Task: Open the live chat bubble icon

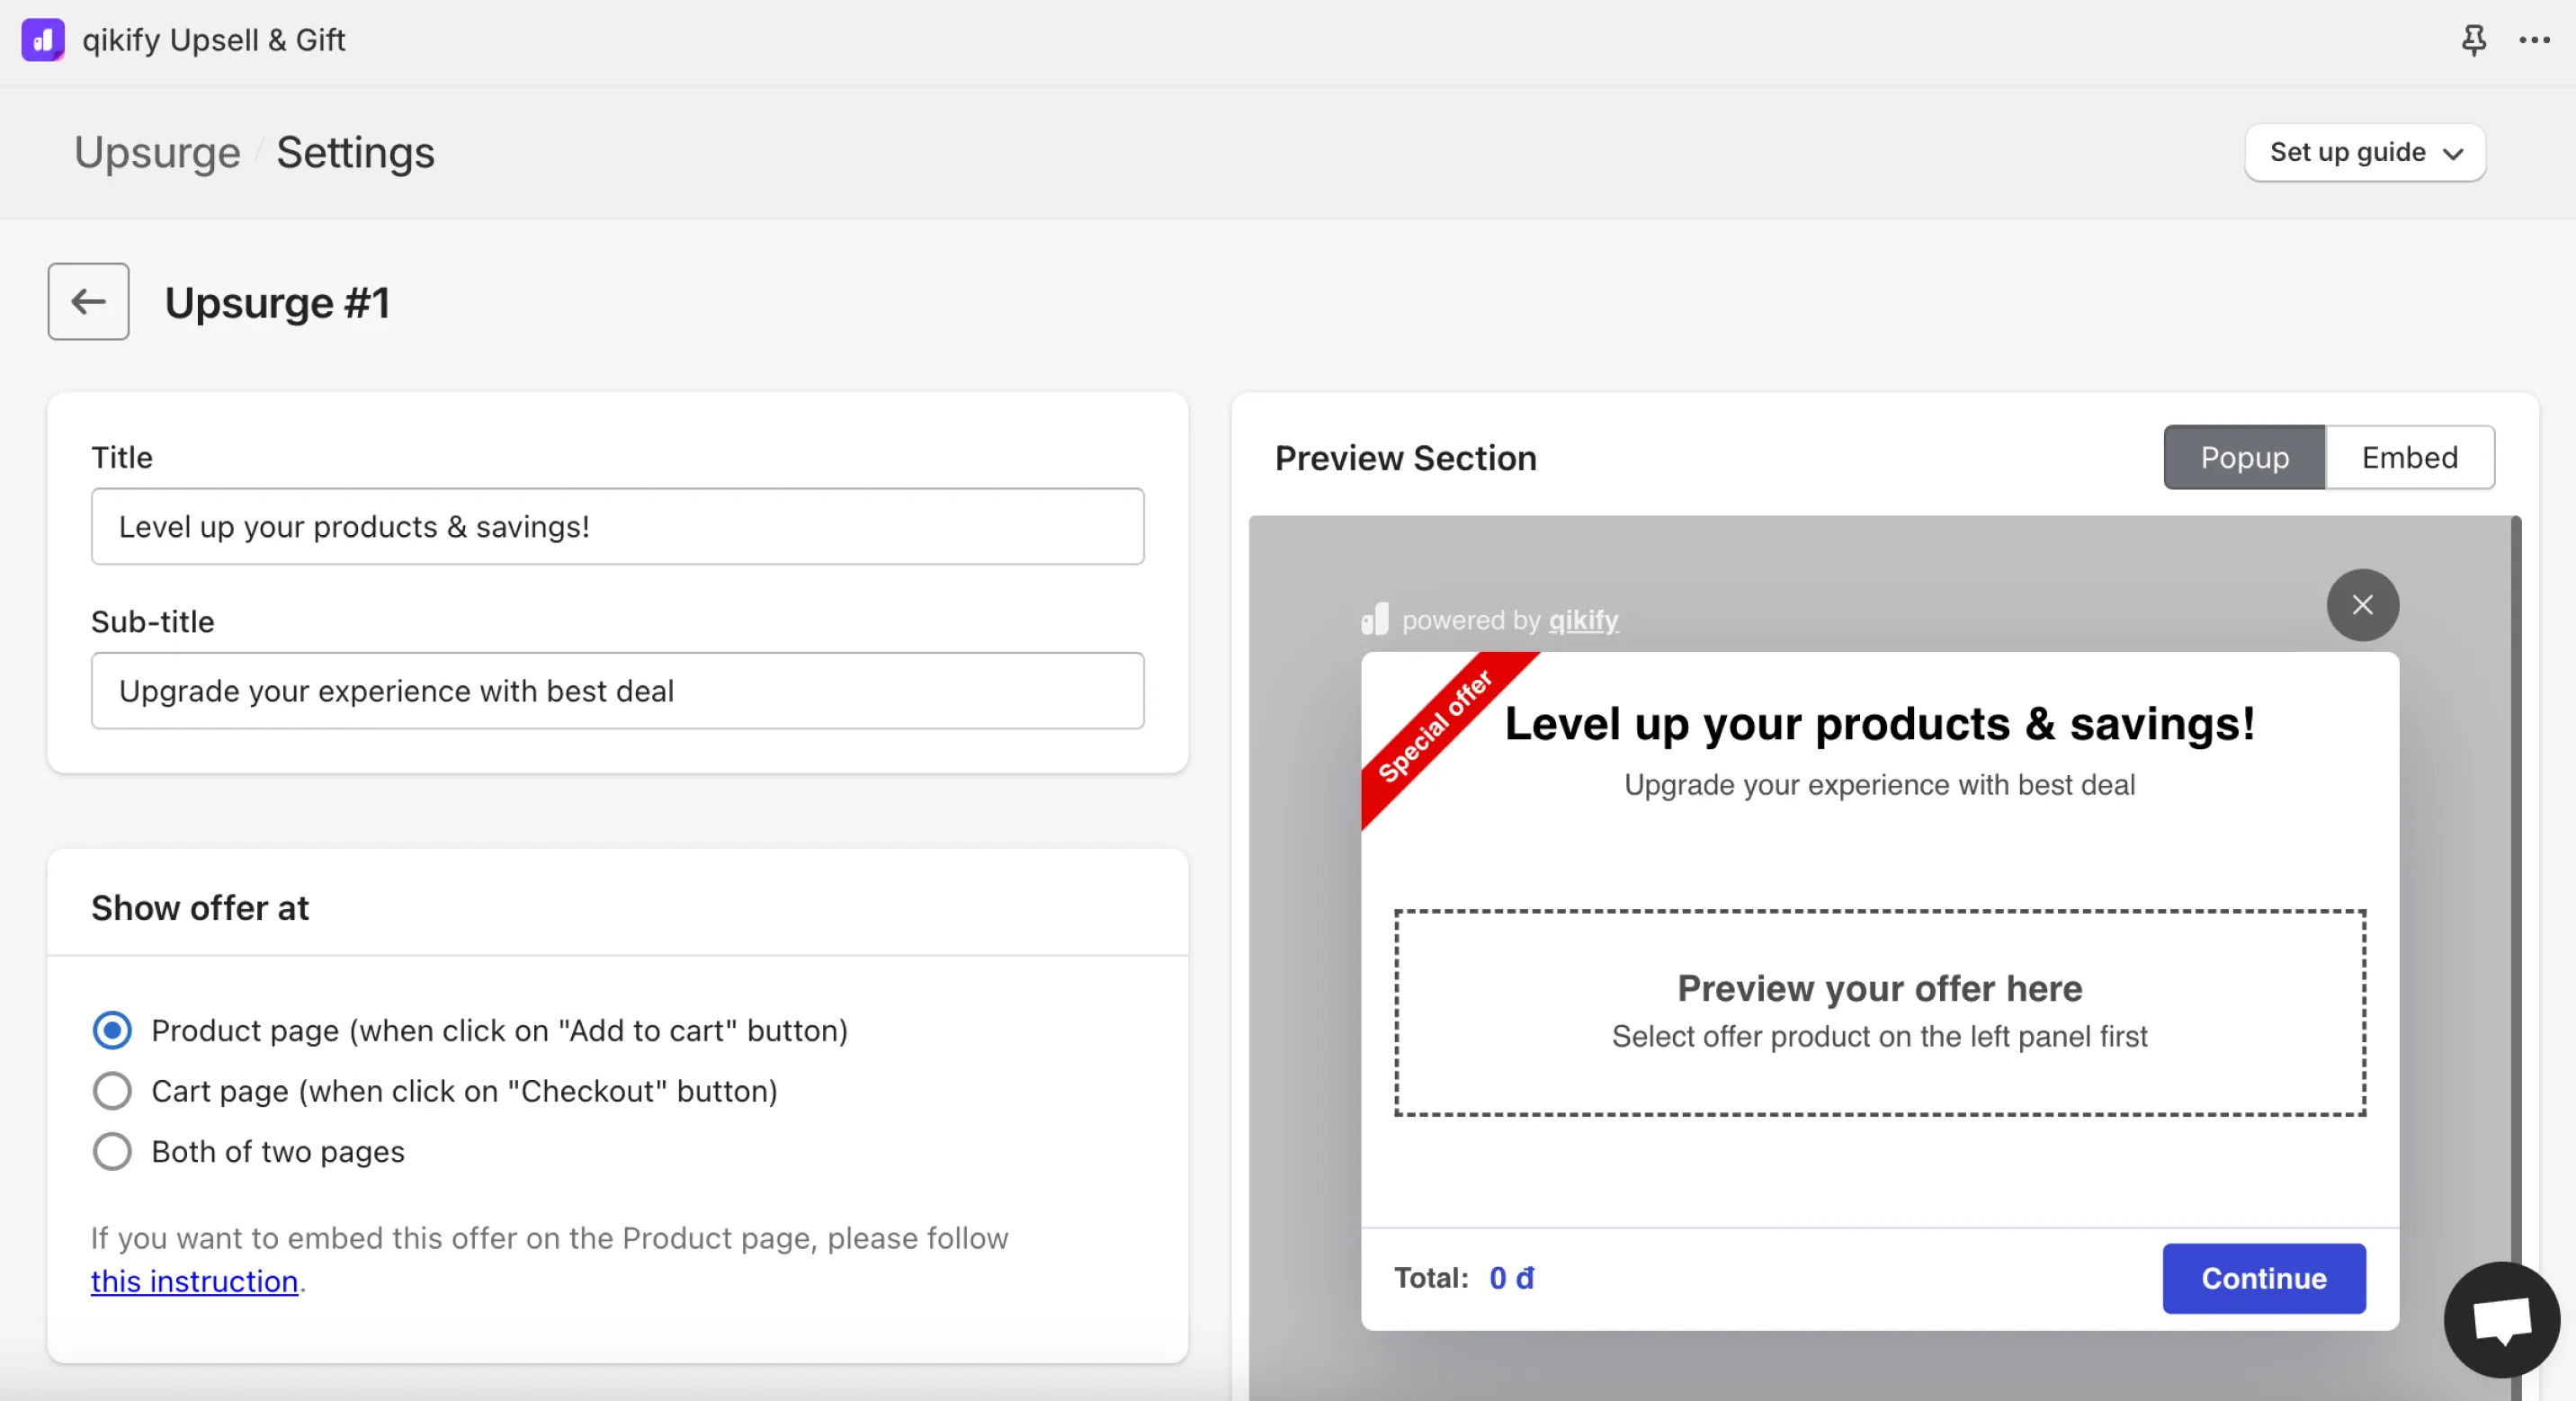Action: [x=2502, y=1319]
